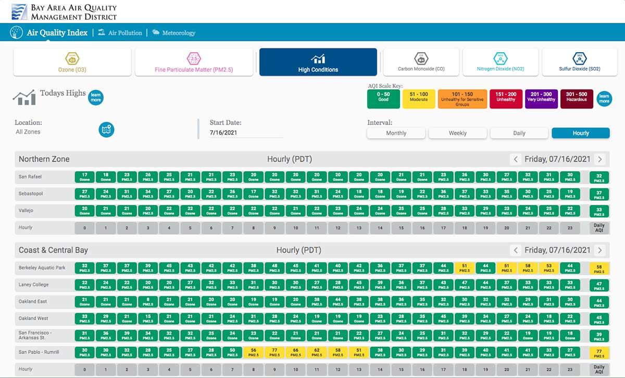Click the maroon 301 - 500 Hazardous swatch
625x378 pixels.
pos(577,99)
